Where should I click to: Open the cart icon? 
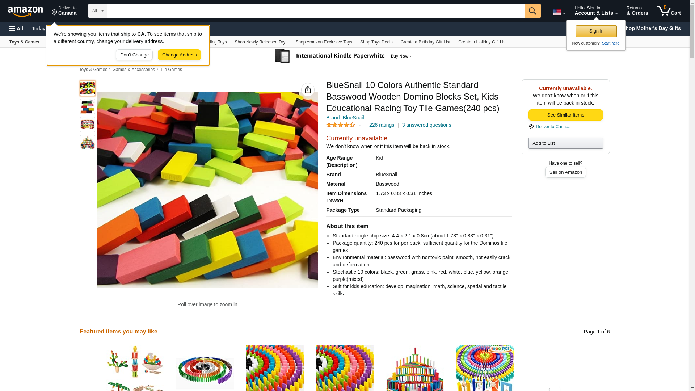click(669, 11)
